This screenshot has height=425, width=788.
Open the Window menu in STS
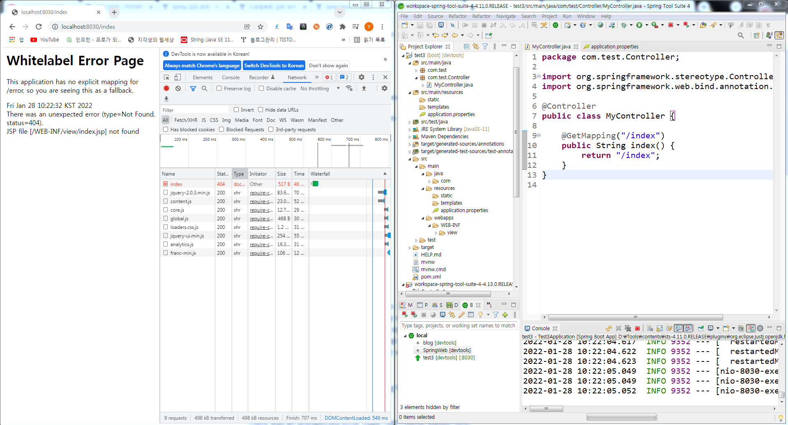click(x=586, y=16)
